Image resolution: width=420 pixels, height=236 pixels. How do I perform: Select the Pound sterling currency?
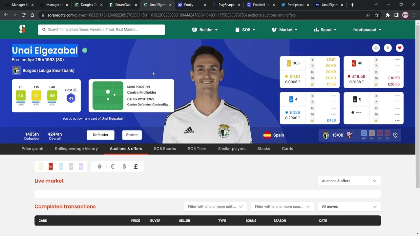tap(136, 167)
